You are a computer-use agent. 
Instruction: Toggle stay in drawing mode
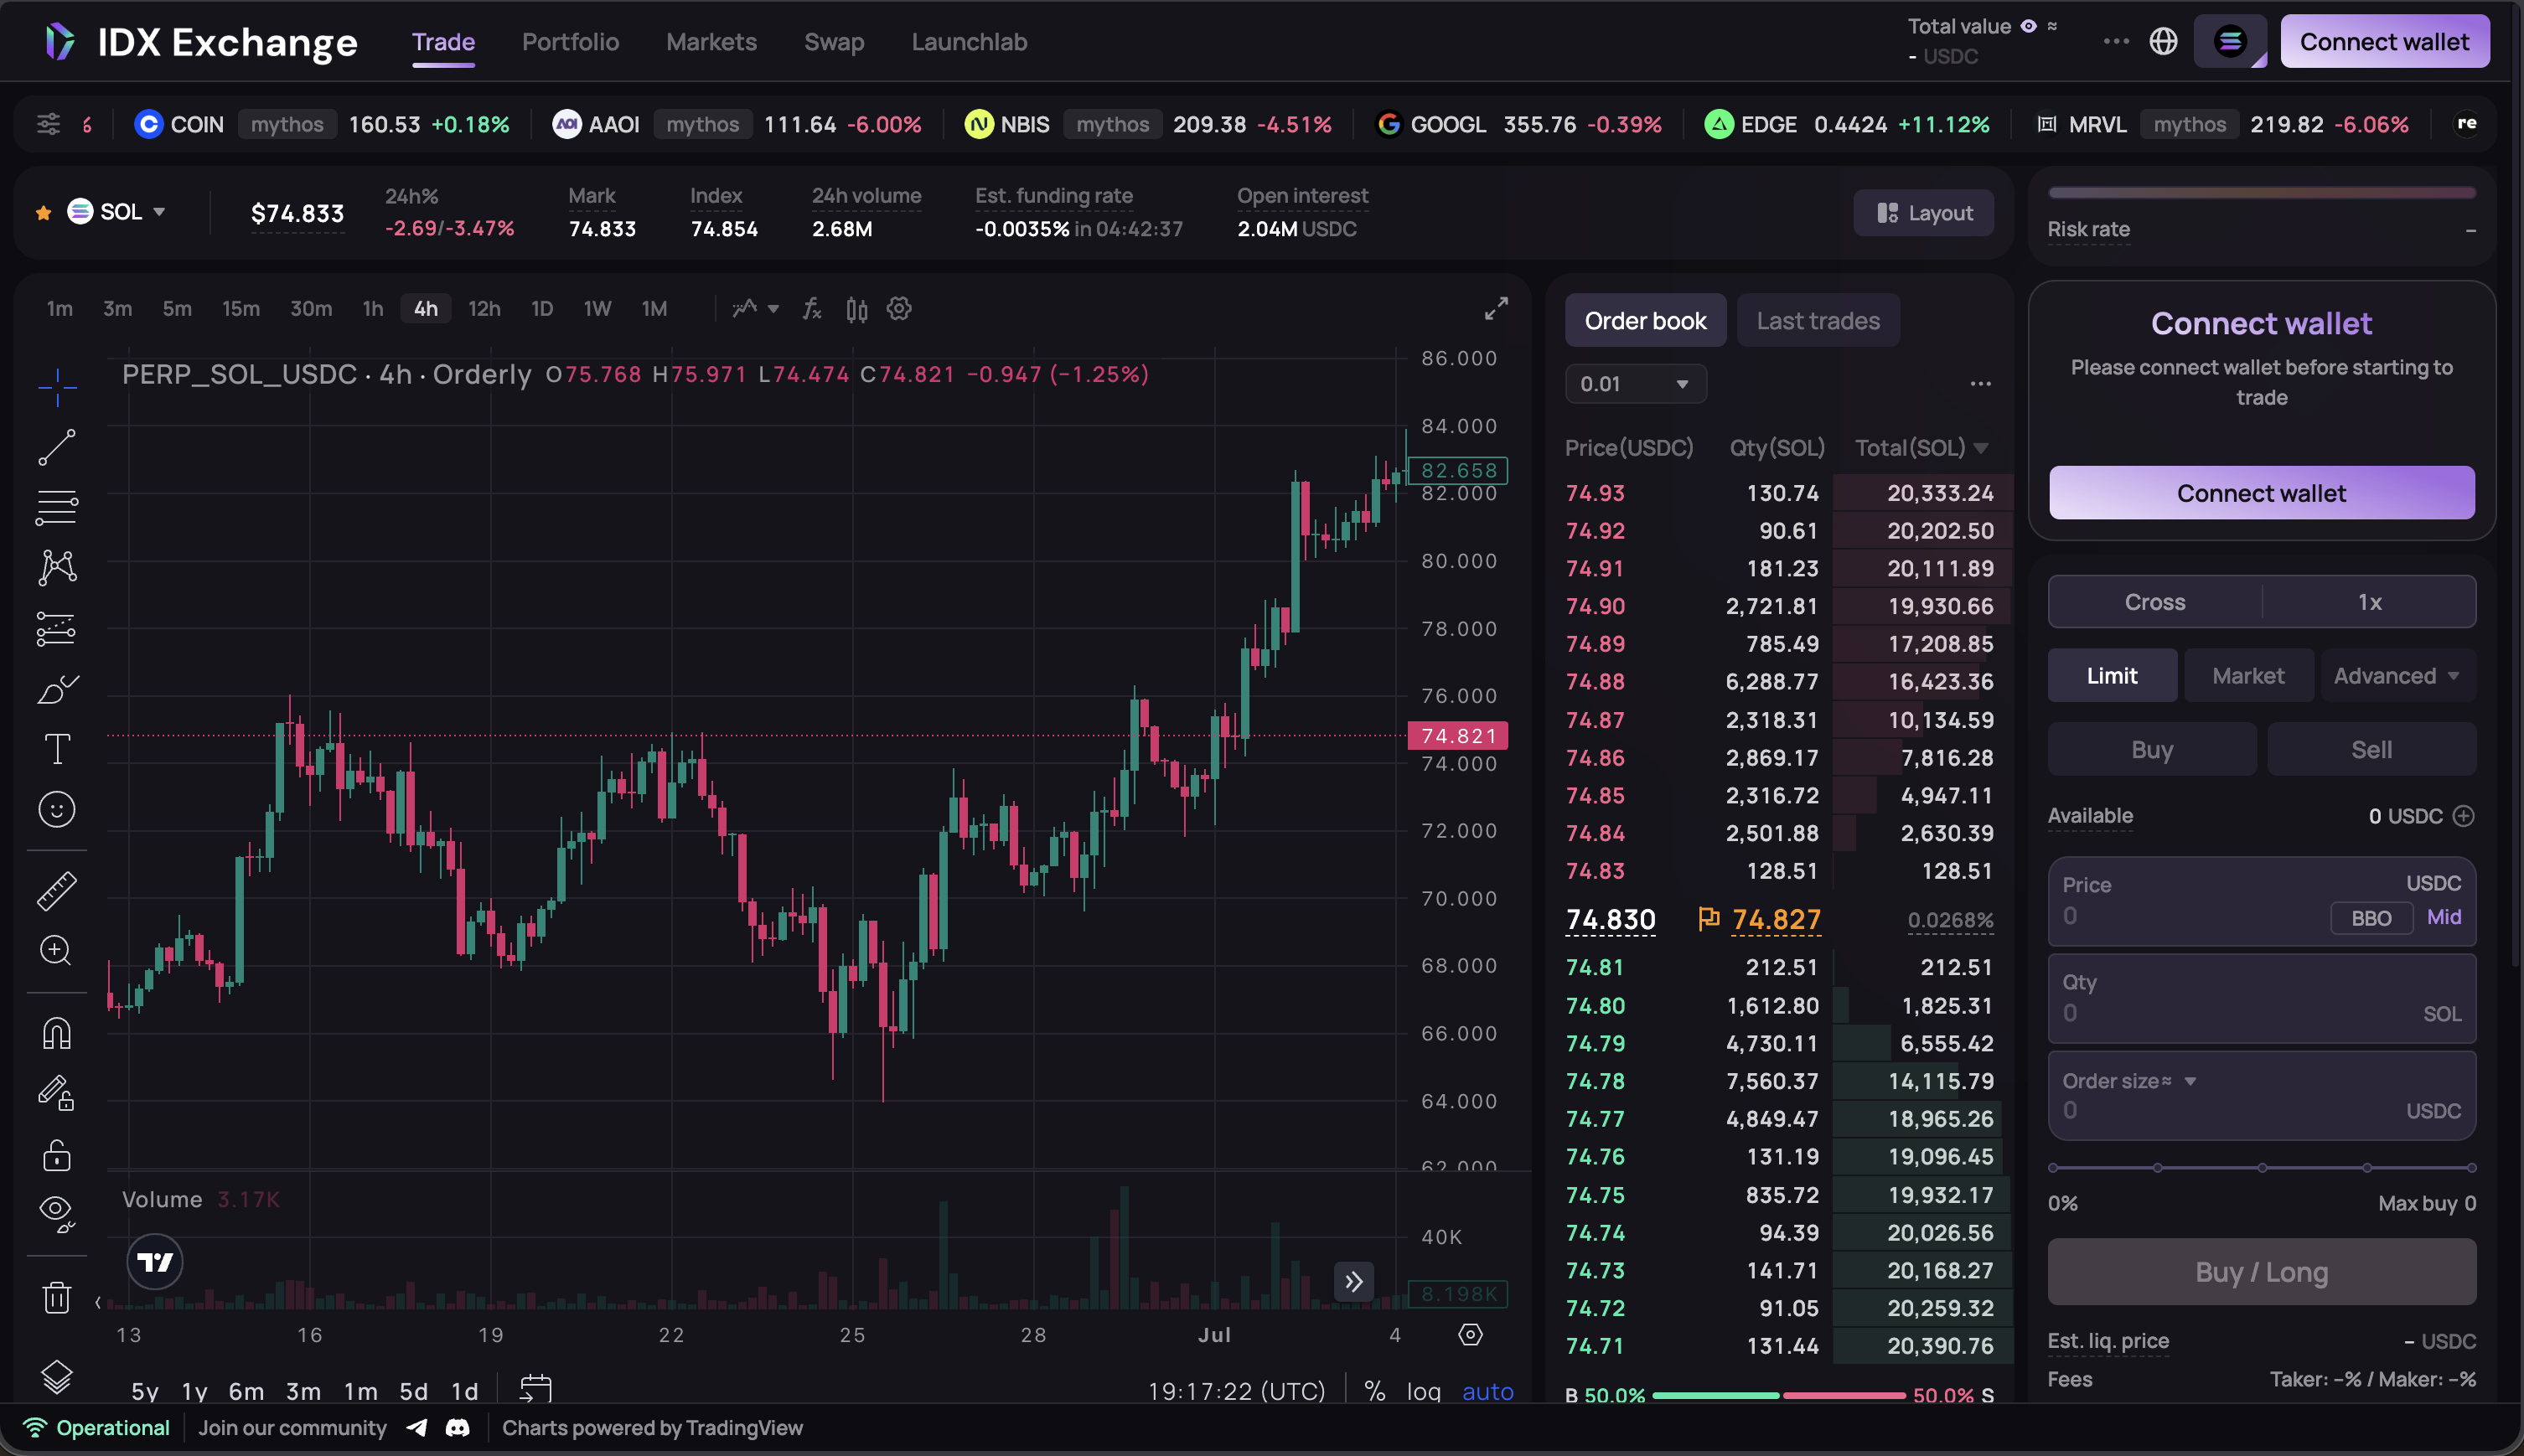coord(57,1093)
